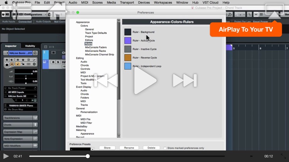Image resolution: width=289 pixels, height=162 pixels.
Task: Open the Preference Presets dropdown arrow
Action: [x=92, y=149]
